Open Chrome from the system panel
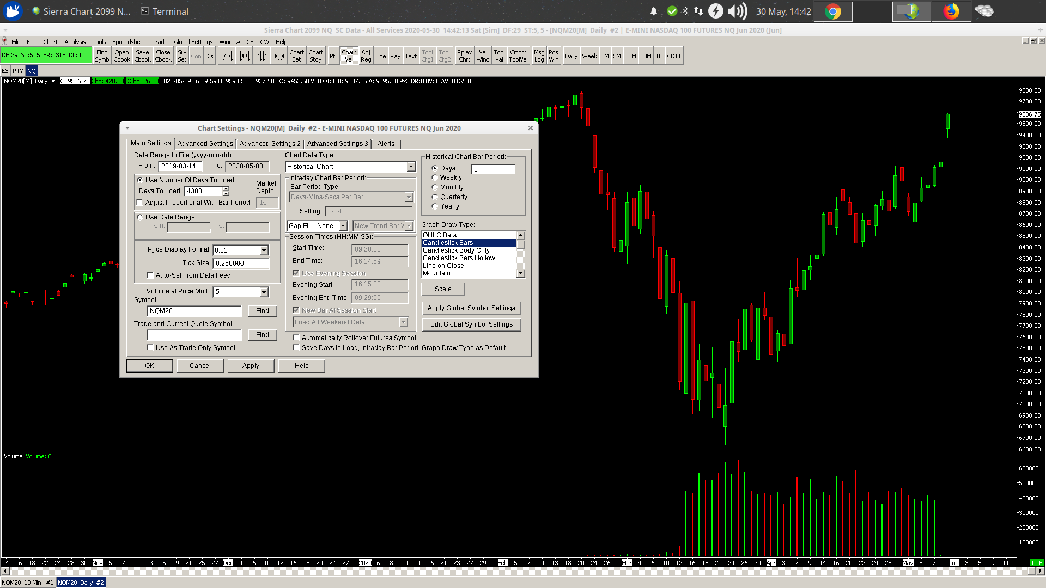Image resolution: width=1046 pixels, height=588 pixels. point(832,11)
